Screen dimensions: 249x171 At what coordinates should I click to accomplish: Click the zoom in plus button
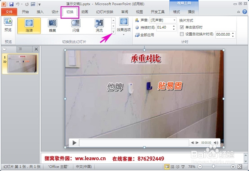pos(233,167)
